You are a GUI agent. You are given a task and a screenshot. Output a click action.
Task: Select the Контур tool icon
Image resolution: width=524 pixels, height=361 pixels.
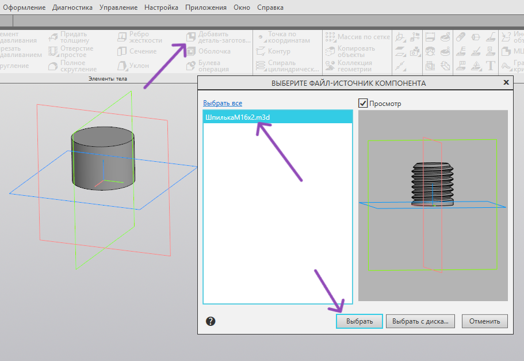261,51
